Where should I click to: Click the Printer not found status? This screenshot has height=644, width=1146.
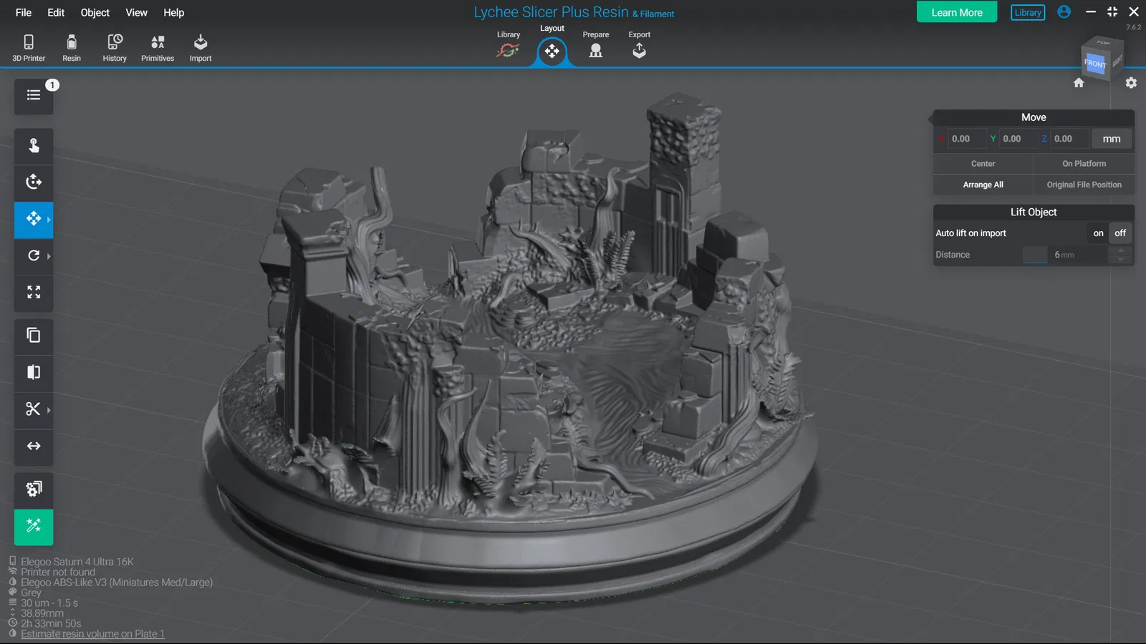[58, 572]
